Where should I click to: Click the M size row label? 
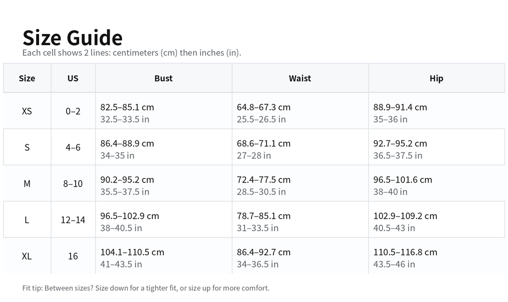27,184
